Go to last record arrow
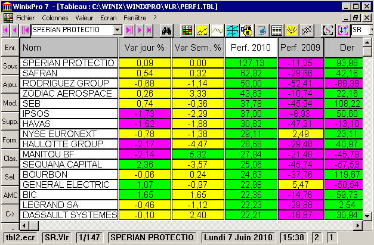Screen dimensions: 374x245 click(x=149, y=30)
